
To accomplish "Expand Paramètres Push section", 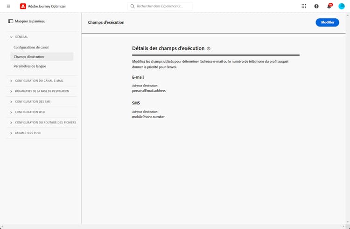I will click(x=11, y=133).
